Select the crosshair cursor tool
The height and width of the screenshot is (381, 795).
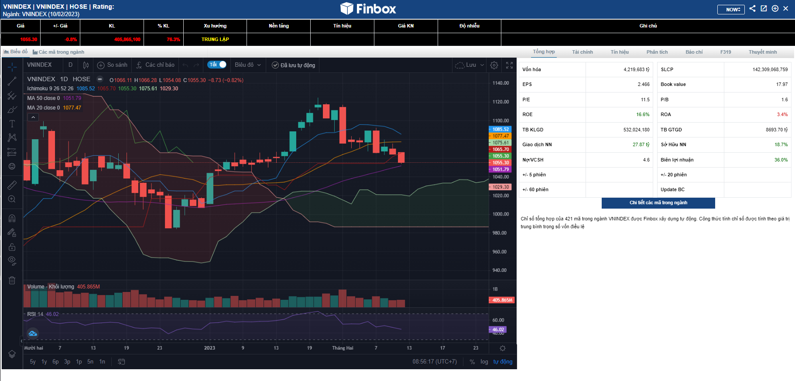point(12,67)
